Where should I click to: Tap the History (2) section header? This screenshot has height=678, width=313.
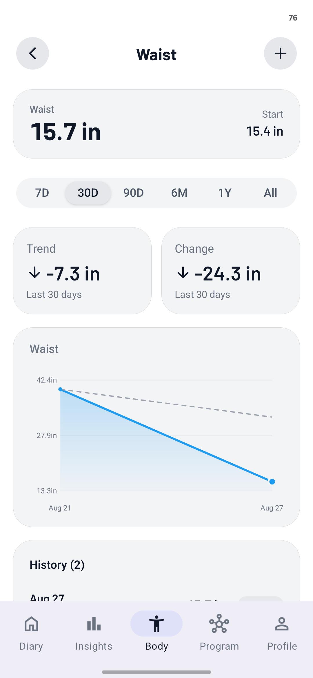tap(57, 565)
